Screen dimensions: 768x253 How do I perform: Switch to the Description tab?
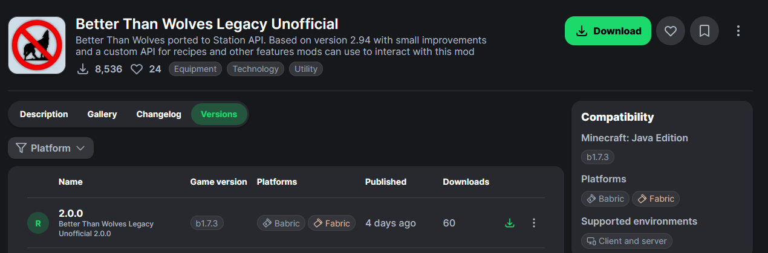pos(44,114)
